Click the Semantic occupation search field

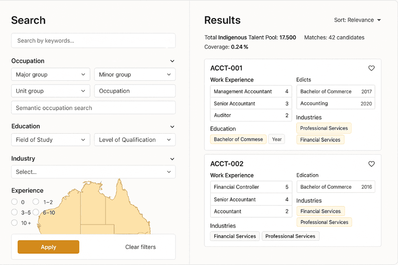[x=93, y=107]
